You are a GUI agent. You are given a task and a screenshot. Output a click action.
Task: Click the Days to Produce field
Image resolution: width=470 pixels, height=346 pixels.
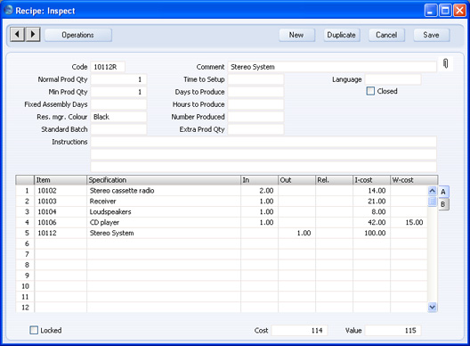[x=255, y=92]
